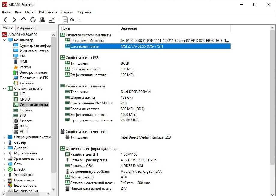Collapse the Системная плата tree node
Viewport: 276px width, 196px height.
point(4,89)
